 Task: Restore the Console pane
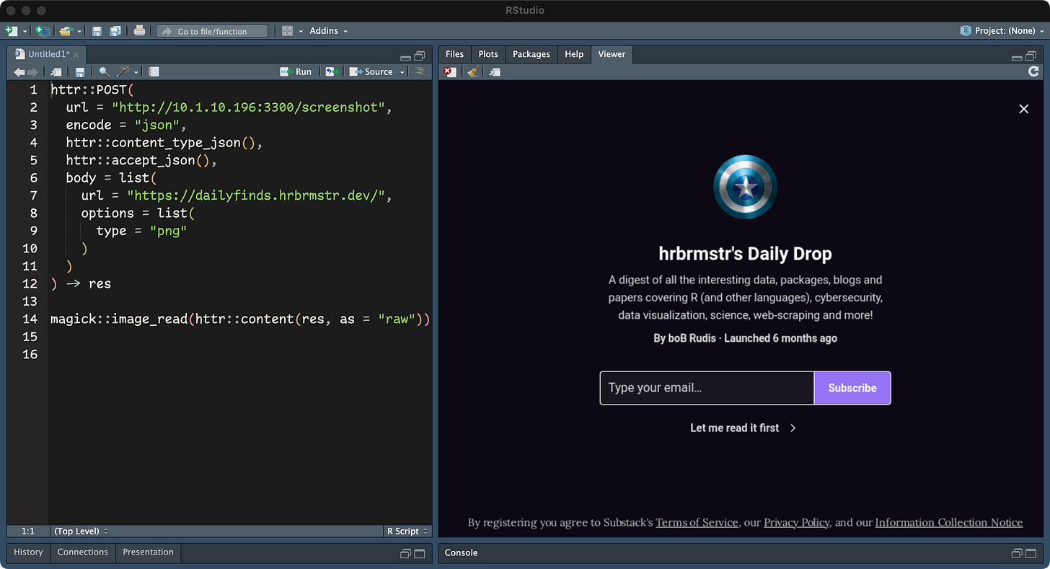[1017, 553]
